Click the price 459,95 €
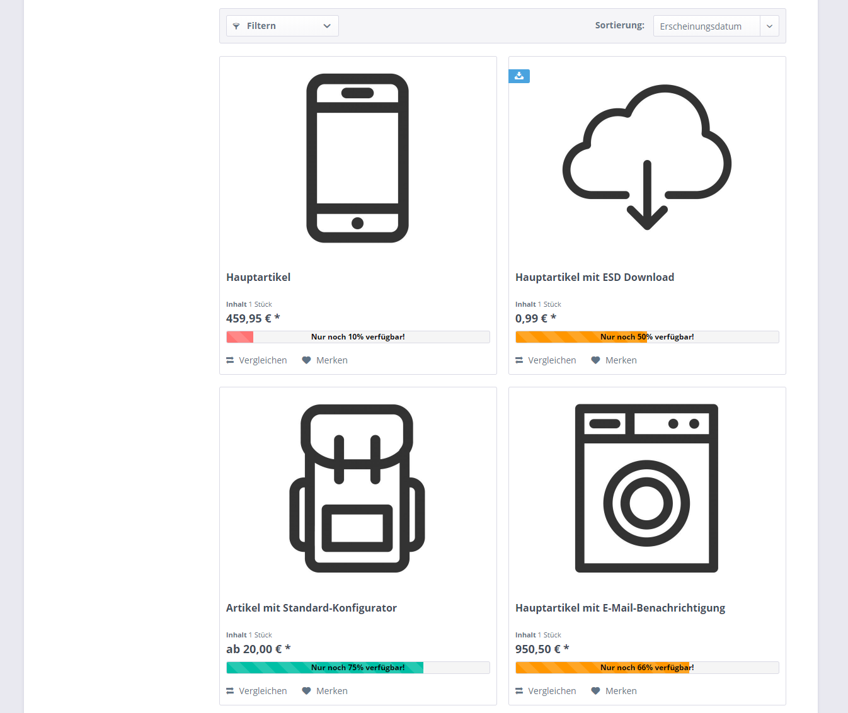The width and height of the screenshot is (848, 713). click(x=253, y=319)
